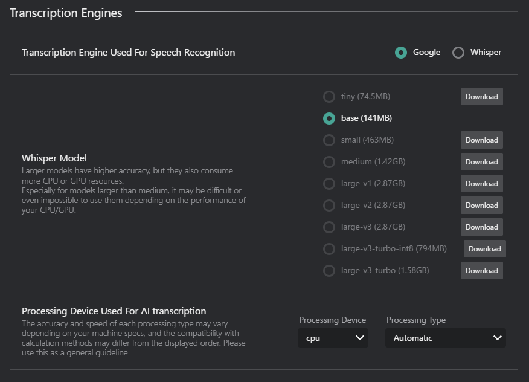Download the medium model
The height and width of the screenshot is (382, 529).
481,161
